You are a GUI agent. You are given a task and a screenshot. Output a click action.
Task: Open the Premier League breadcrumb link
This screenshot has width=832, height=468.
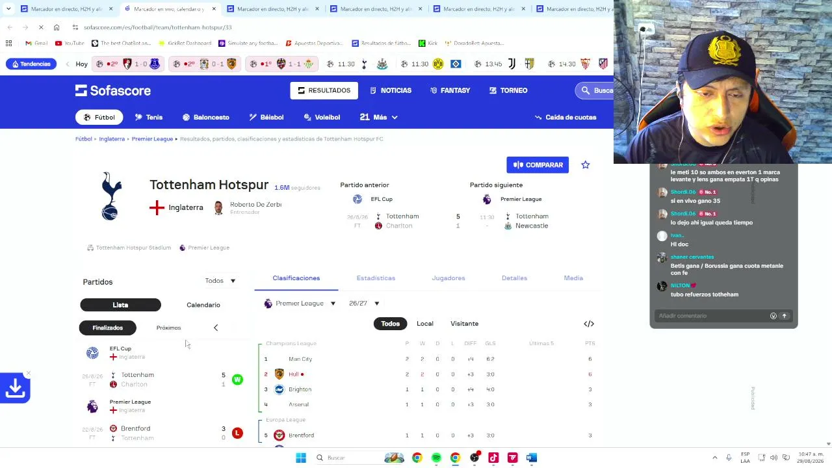click(x=152, y=139)
